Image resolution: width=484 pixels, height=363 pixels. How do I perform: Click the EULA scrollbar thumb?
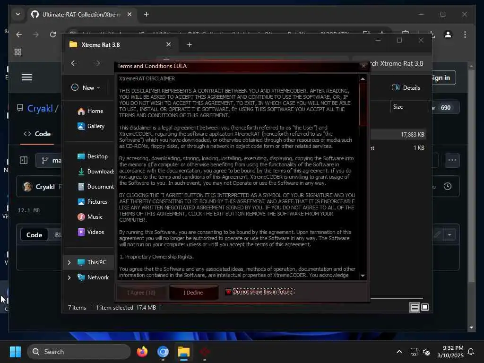(x=363, y=104)
